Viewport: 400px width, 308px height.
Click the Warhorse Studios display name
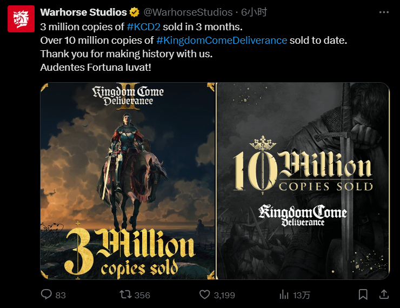(83, 12)
